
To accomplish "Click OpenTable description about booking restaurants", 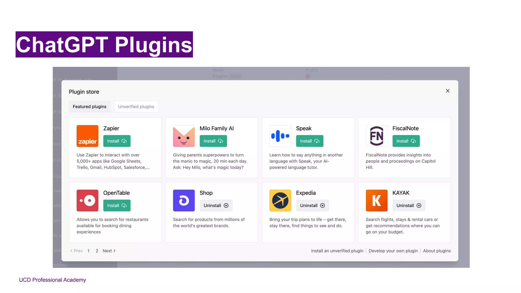I will [112, 226].
